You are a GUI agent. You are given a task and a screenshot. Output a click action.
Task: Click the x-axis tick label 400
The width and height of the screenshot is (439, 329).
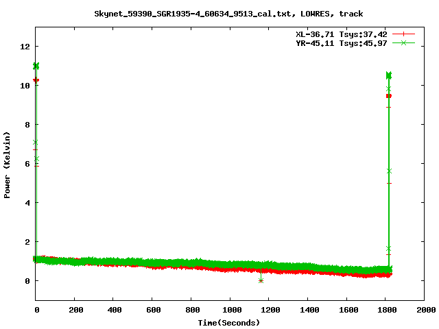coord(115,310)
